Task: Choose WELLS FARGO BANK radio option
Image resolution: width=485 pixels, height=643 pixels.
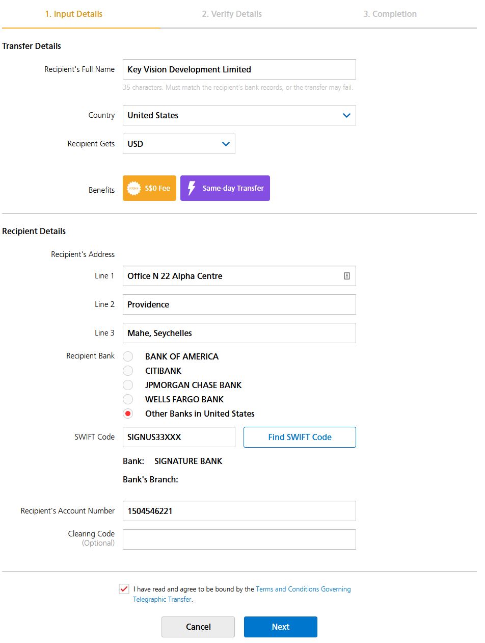Action: pos(128,399)
